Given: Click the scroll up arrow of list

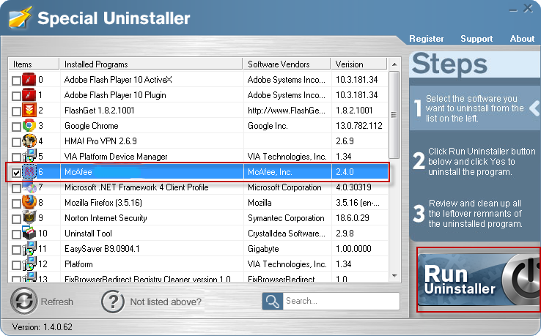Looking at the screenshot, I should [x=394, y=64].
